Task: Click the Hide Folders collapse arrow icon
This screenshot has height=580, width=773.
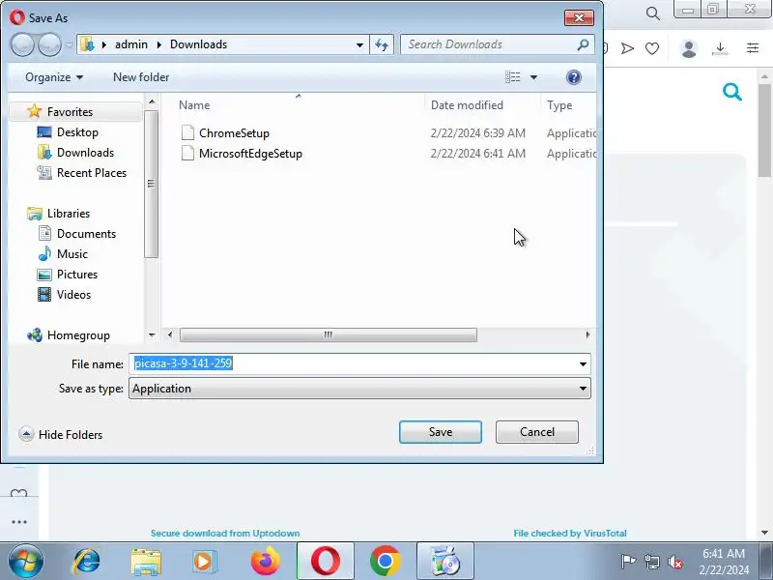Action: pos(26,434)
